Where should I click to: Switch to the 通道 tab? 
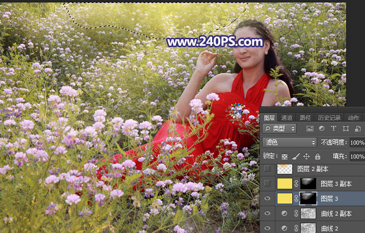[287, 118]
